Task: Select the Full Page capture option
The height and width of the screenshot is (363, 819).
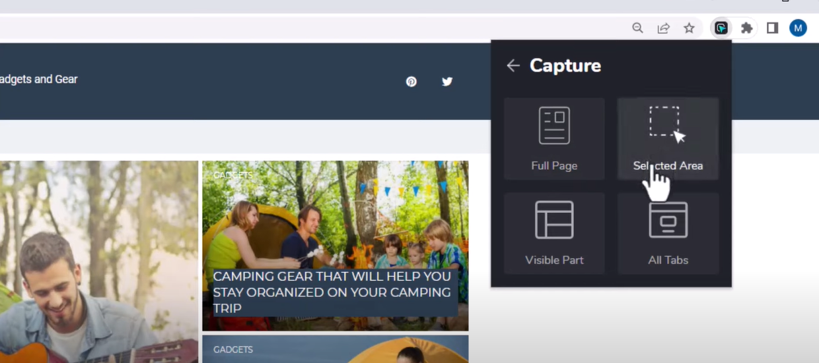Action: click(x=554, y=139)
